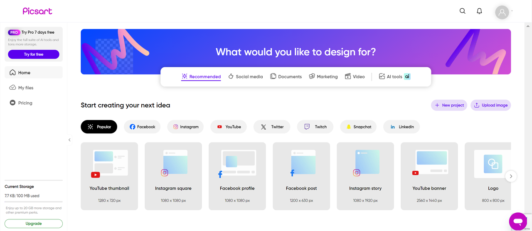Filter templates by Facebook

coord(142,127)
